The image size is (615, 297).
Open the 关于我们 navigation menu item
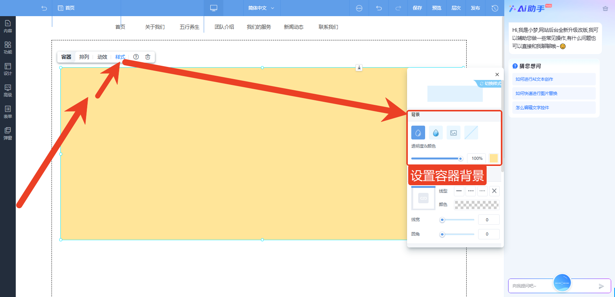(155, 27)
